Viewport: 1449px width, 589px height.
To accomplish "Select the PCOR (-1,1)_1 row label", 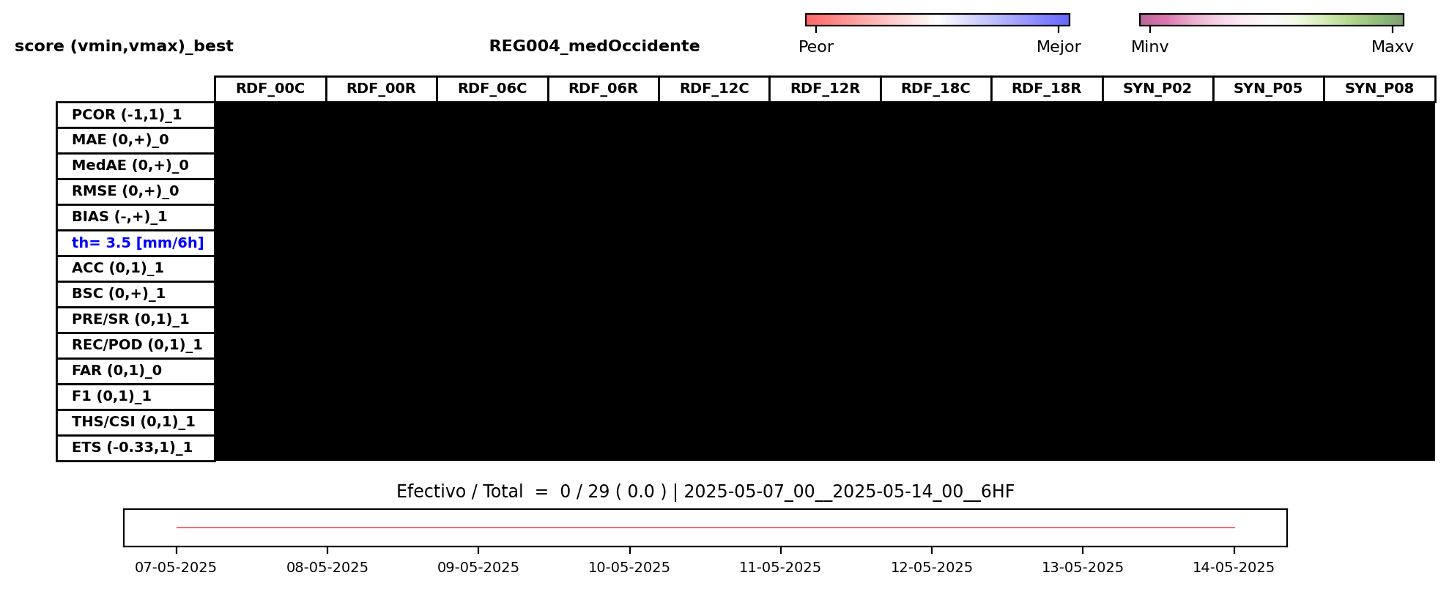I will [136, 115].
